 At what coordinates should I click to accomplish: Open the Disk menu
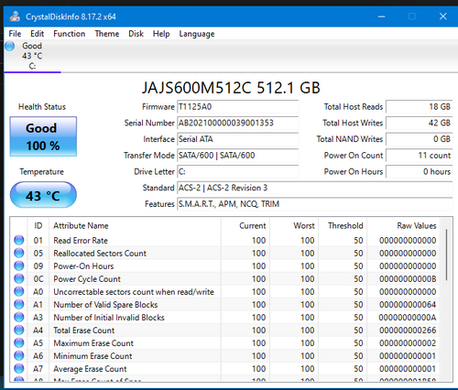(136, 34)
